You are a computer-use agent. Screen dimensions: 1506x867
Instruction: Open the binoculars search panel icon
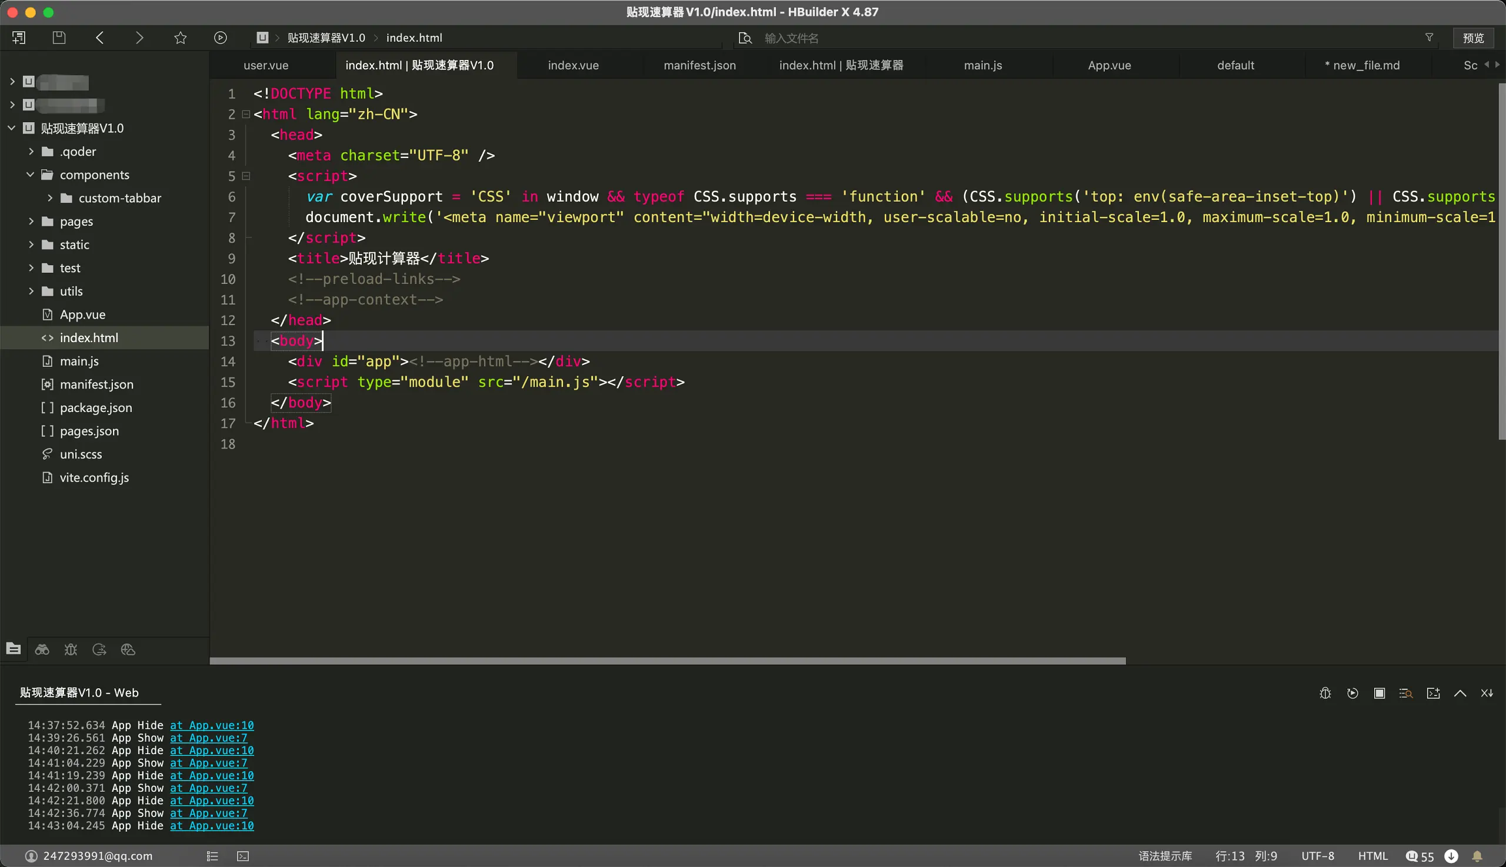pos(42,650)
